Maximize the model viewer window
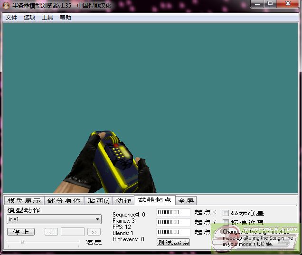The width and height of the screenshot is (302, 255). pos(270,4)
